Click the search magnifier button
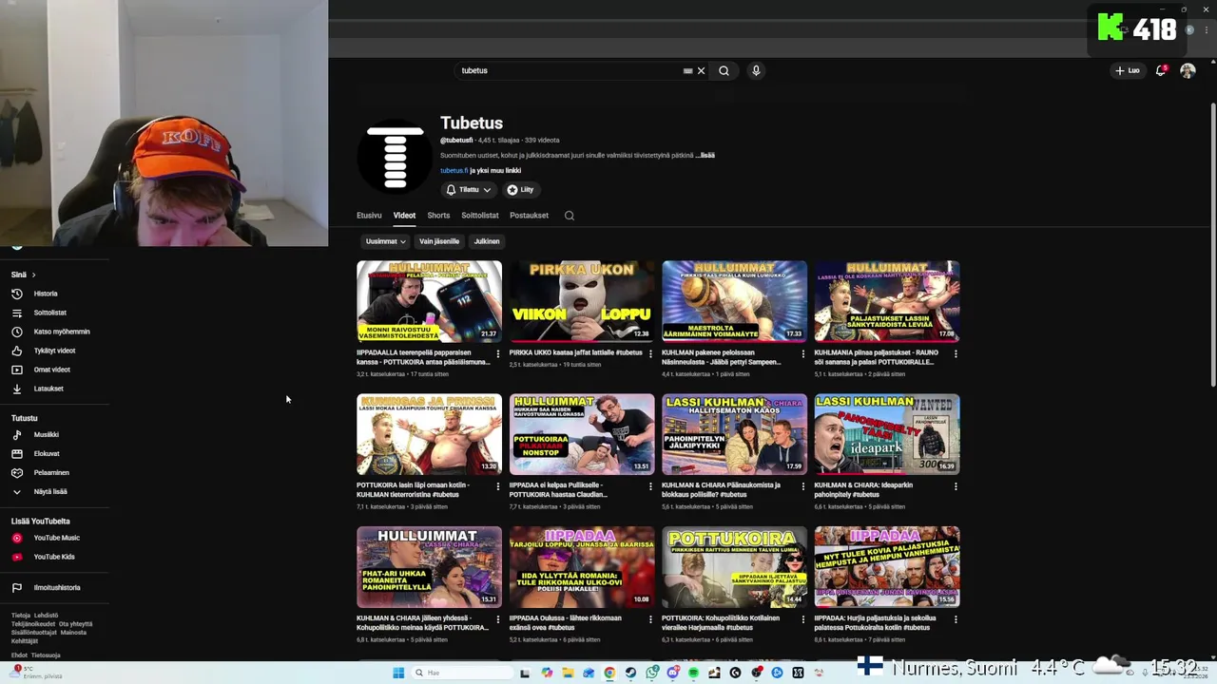The height and width of the screenshot is (684, 1217). [x=724, y=70]
